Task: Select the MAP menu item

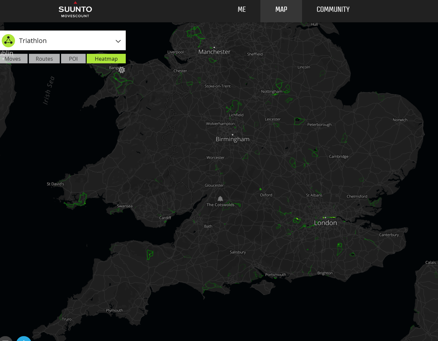Action: (x=281, y=10)
